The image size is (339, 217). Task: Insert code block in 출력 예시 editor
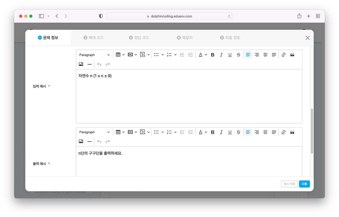coord(143,132)
